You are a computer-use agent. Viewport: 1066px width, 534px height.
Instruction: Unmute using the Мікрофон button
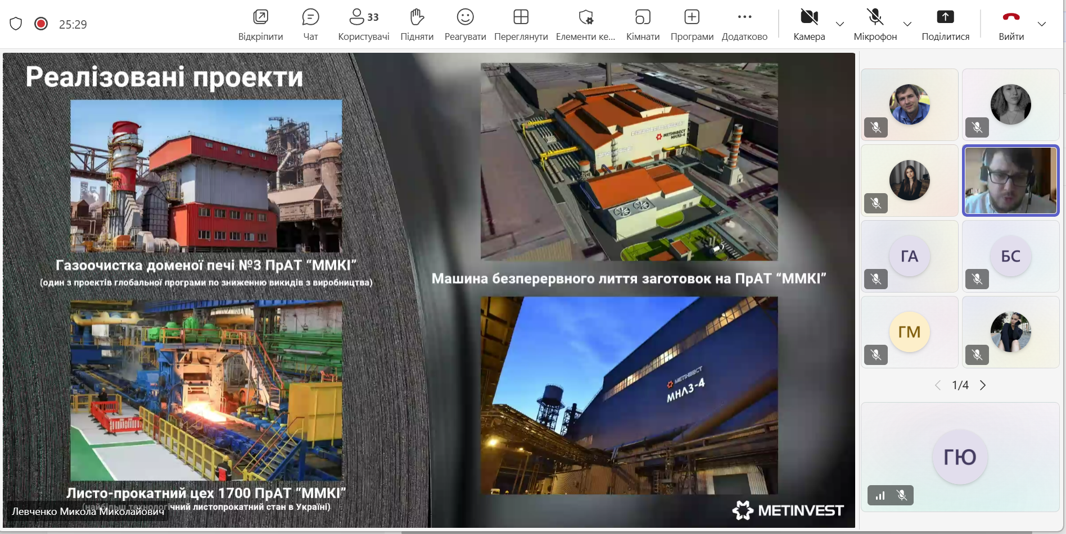(875, 24)
